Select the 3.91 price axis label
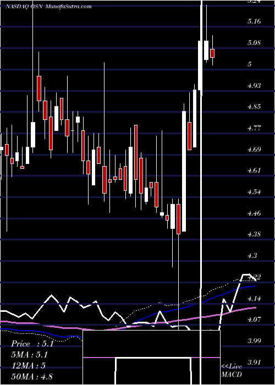 click(254, 362)
